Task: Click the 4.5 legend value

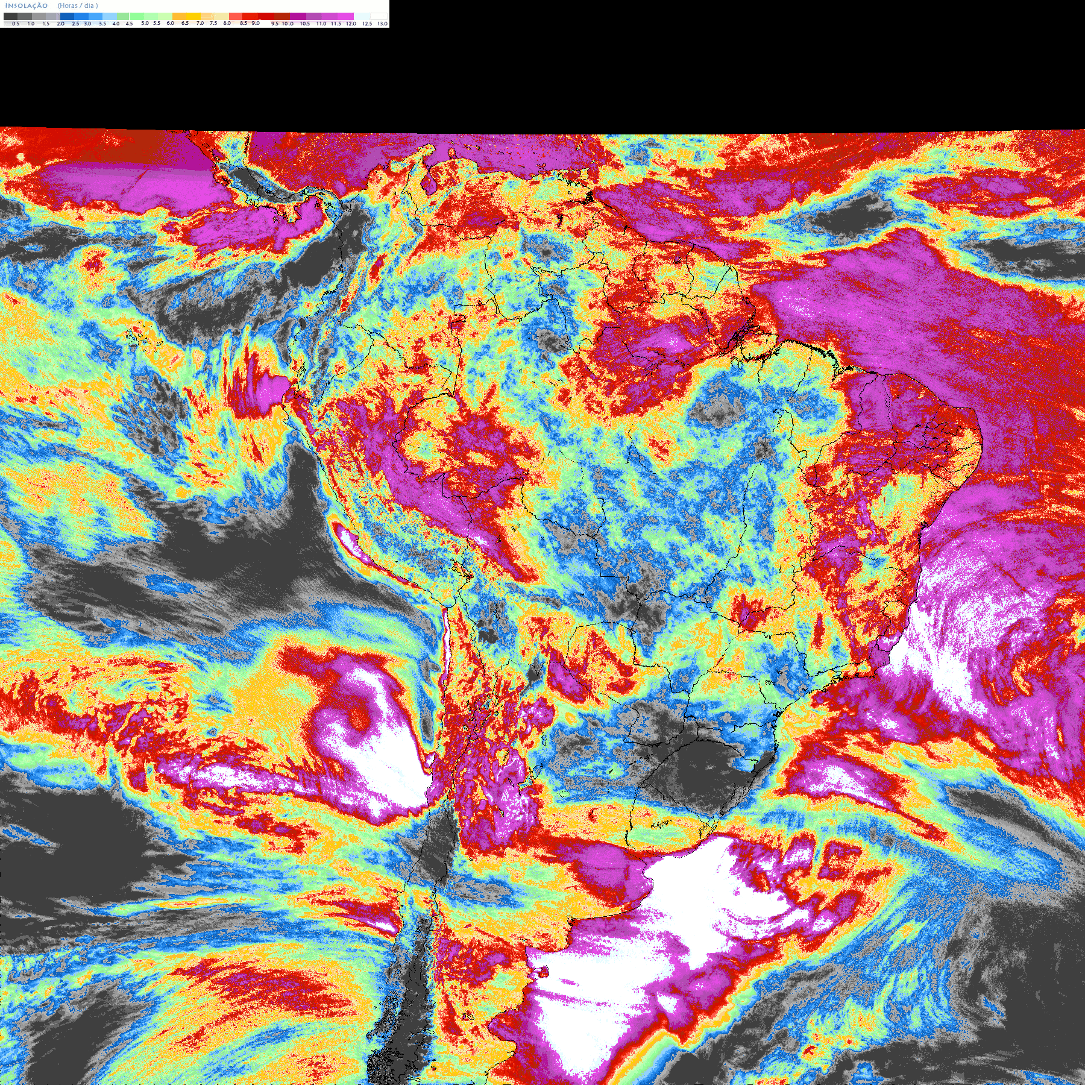Action: [x=129, y=24]
